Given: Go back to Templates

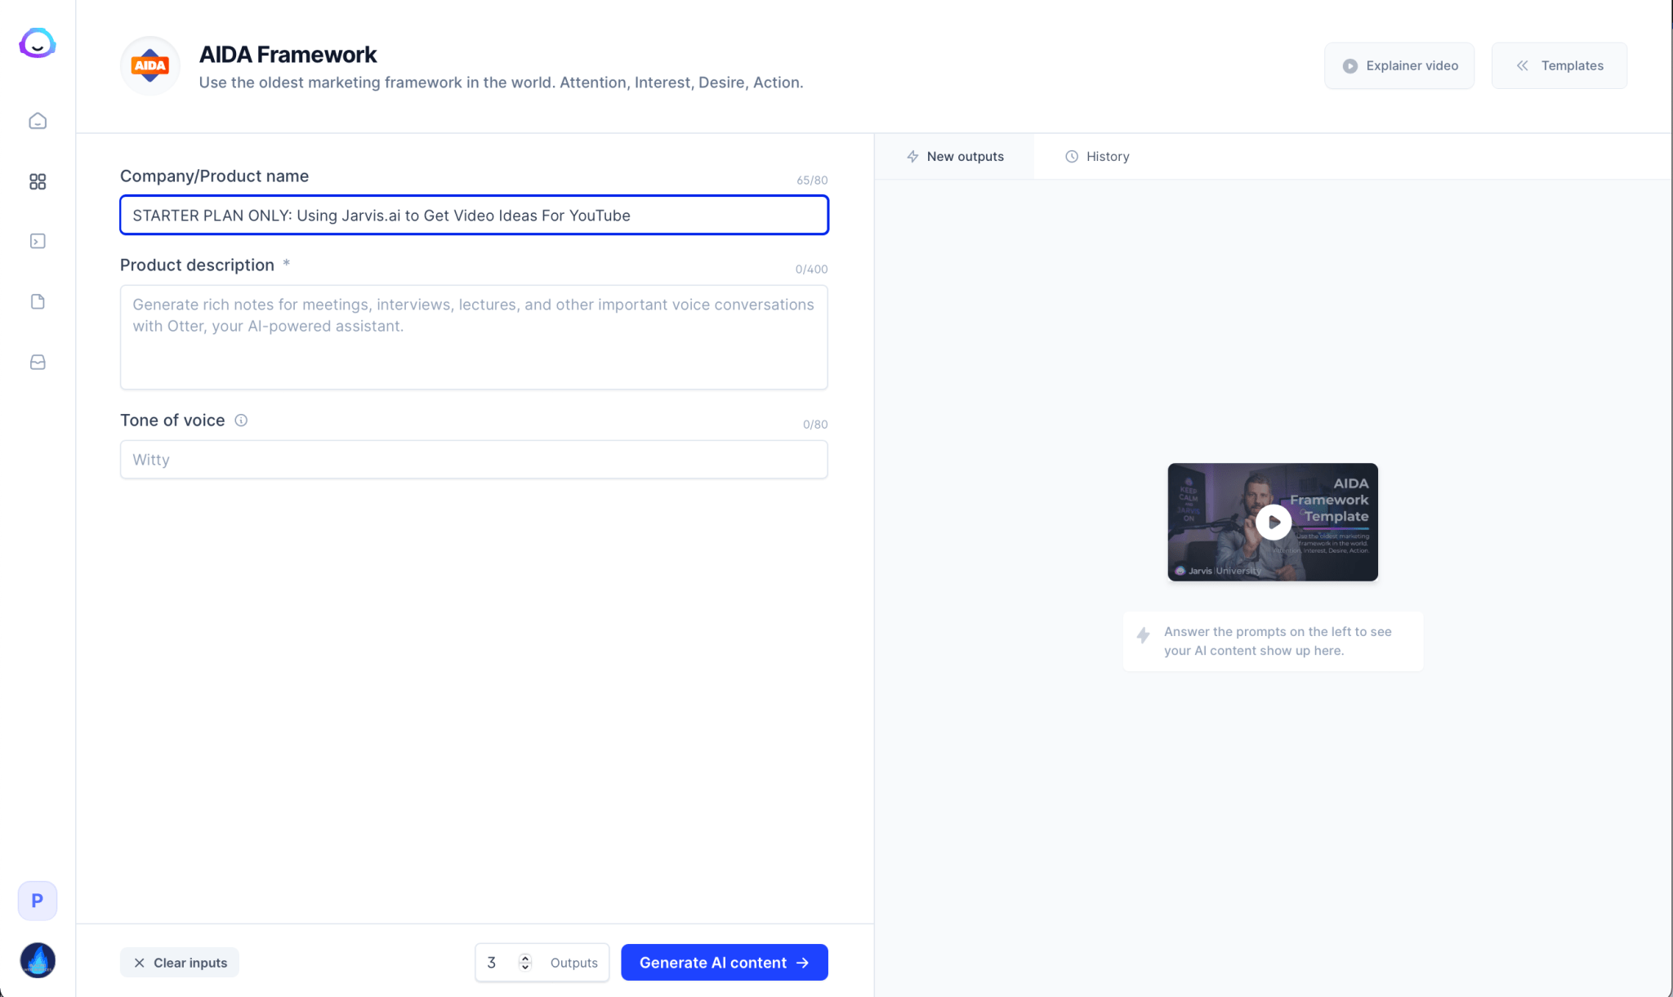Looking at the screenshot, I should point(1559,65).
